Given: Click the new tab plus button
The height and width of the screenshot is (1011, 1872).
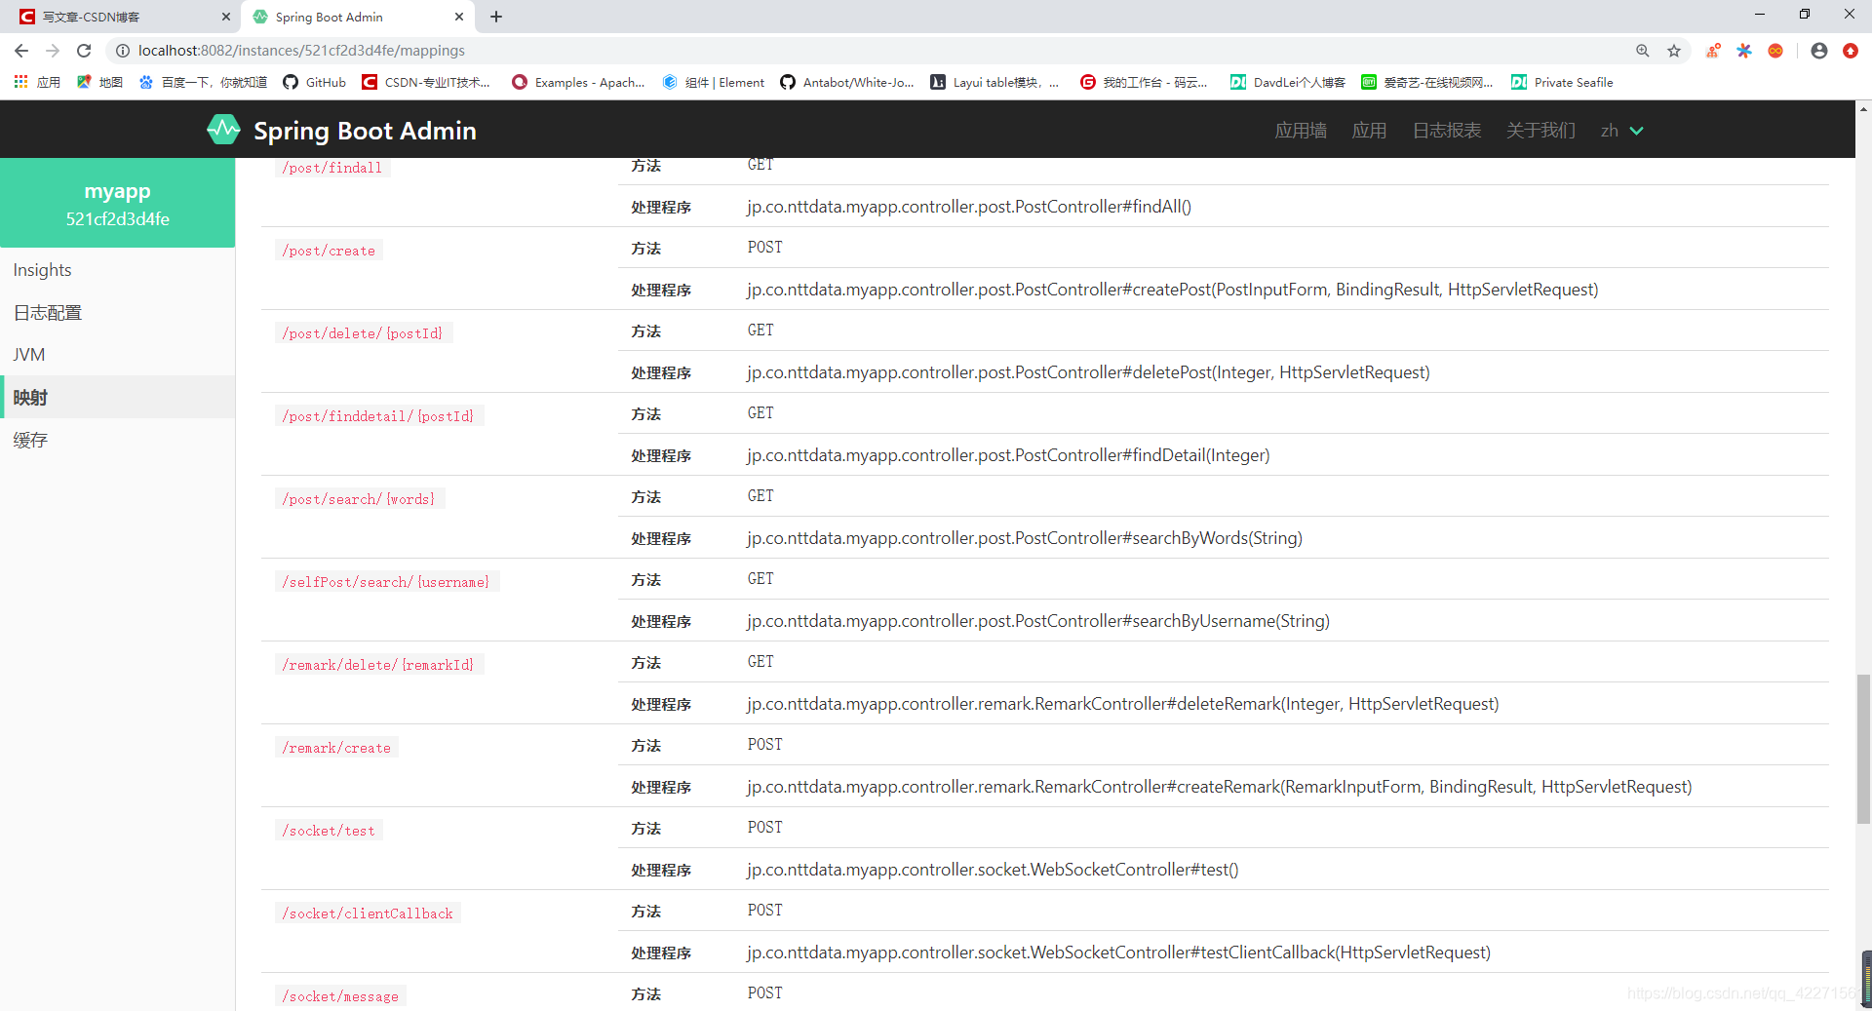Looking at the screenshot, I should (x=496, y=17).
